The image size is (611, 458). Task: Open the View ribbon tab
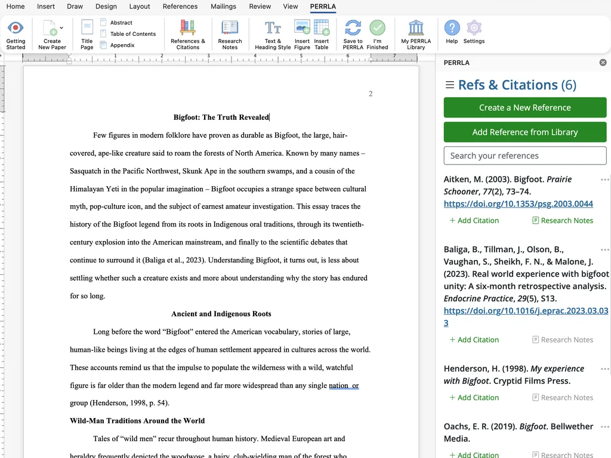click(291, 6)
